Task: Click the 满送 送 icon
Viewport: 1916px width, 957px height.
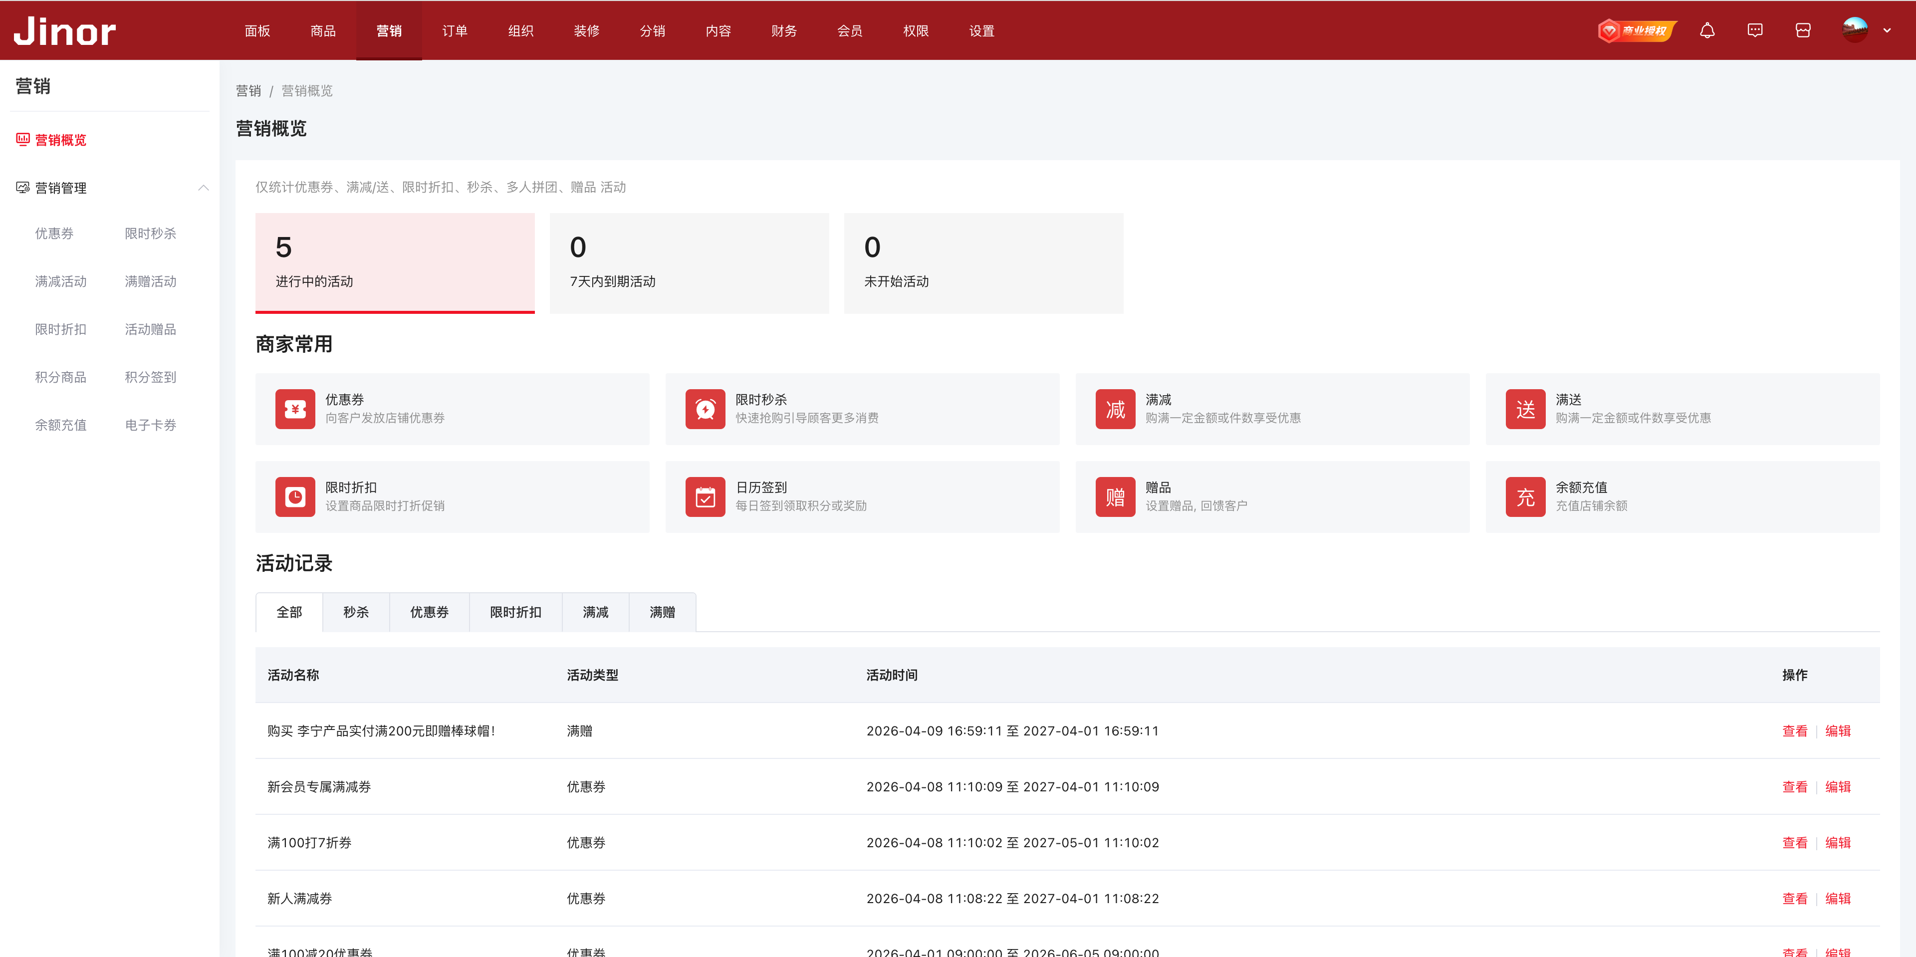Action: pyautogui.click(x=1525, y=409)
